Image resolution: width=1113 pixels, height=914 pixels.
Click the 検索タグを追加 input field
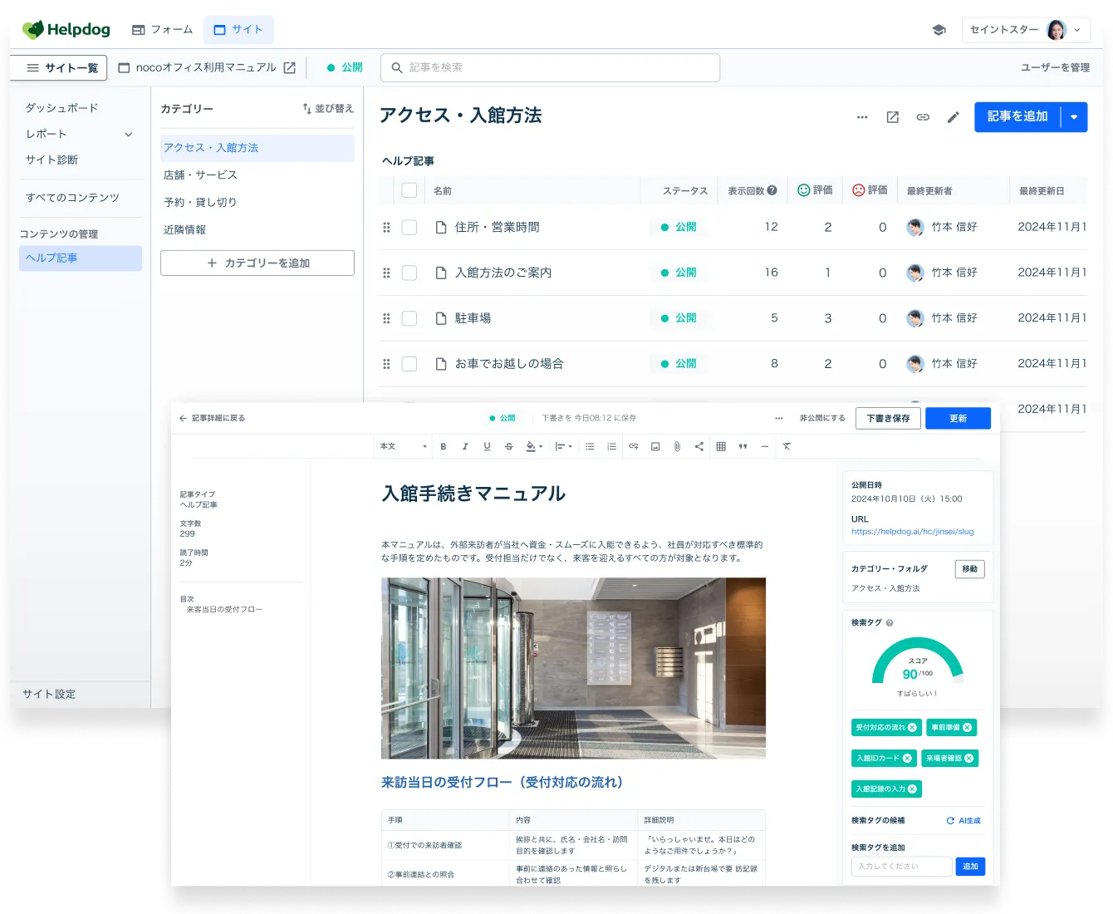point(901,867)
